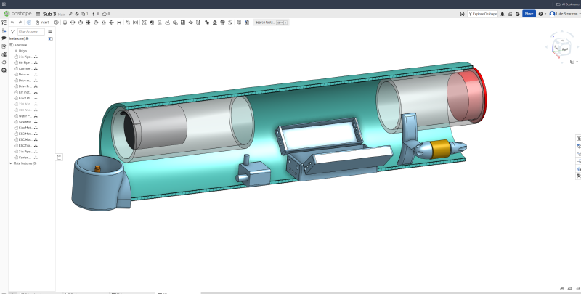Click the Right face of the view cube
The image size is (581, 294).
click(x=565, y=49)
